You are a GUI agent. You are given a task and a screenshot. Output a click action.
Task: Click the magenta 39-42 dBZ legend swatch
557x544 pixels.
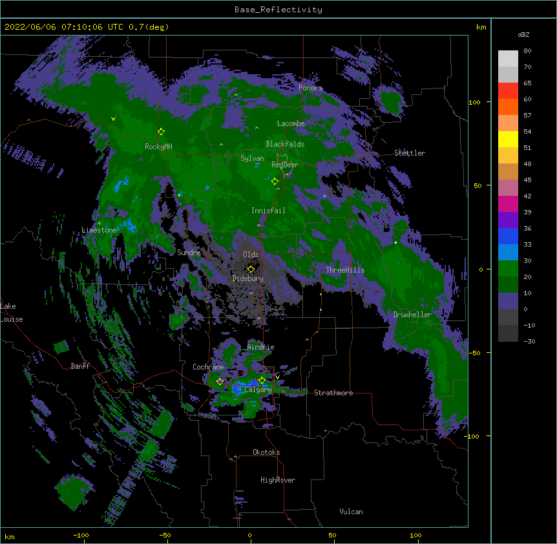click(508, 204)
